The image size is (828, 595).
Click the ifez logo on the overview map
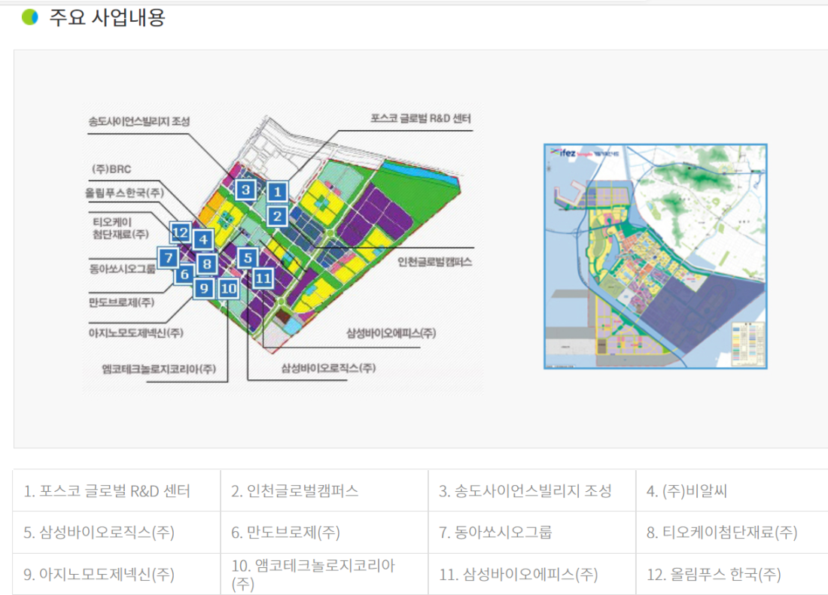coord(564,153)
